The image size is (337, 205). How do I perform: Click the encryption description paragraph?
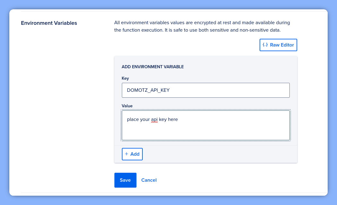pos(202,26)
